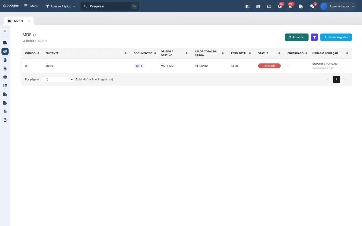
Task: Open task list icon with badge 20
Action: [x=280, y=6]
